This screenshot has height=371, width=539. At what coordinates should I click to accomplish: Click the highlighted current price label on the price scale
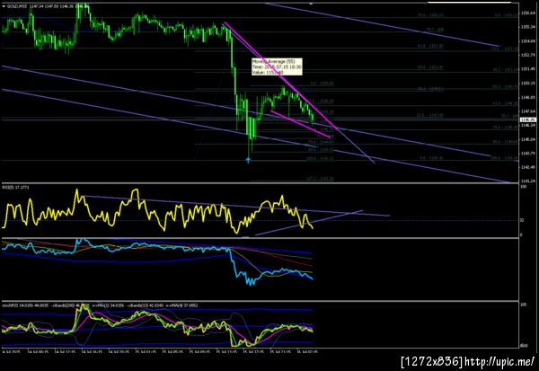tap(528, 119)
